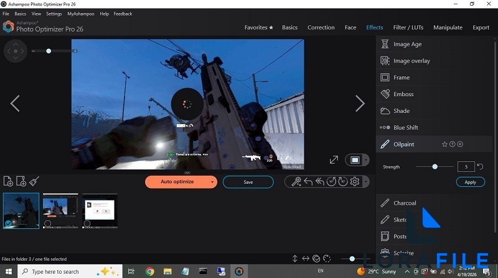The height and width of the screenshot is (278, 498).
Task: Undo all changes with double arrow icon
Action: pyautogui.click(x=320, y=182)
